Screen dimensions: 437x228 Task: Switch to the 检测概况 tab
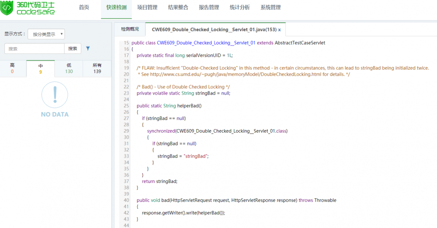130,29
